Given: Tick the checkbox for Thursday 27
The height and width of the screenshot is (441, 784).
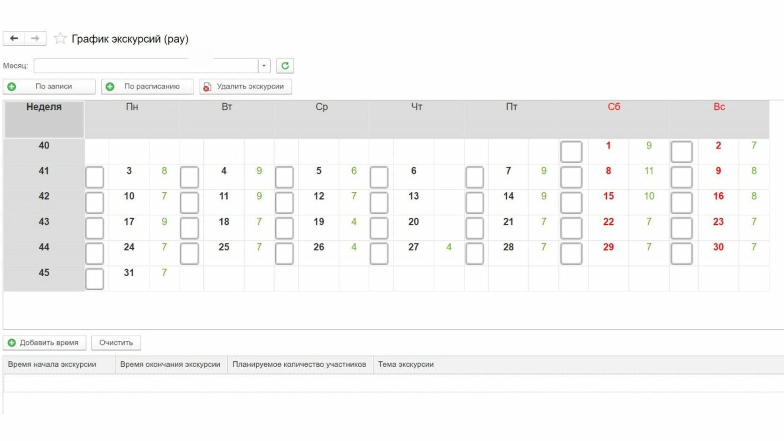Looking at the screenshot, I should pyautogui.click(x=379, y=253).
